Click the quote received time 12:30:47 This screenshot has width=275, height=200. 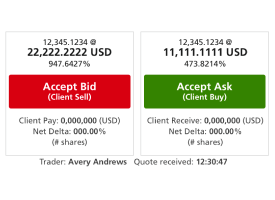point(211,162)
